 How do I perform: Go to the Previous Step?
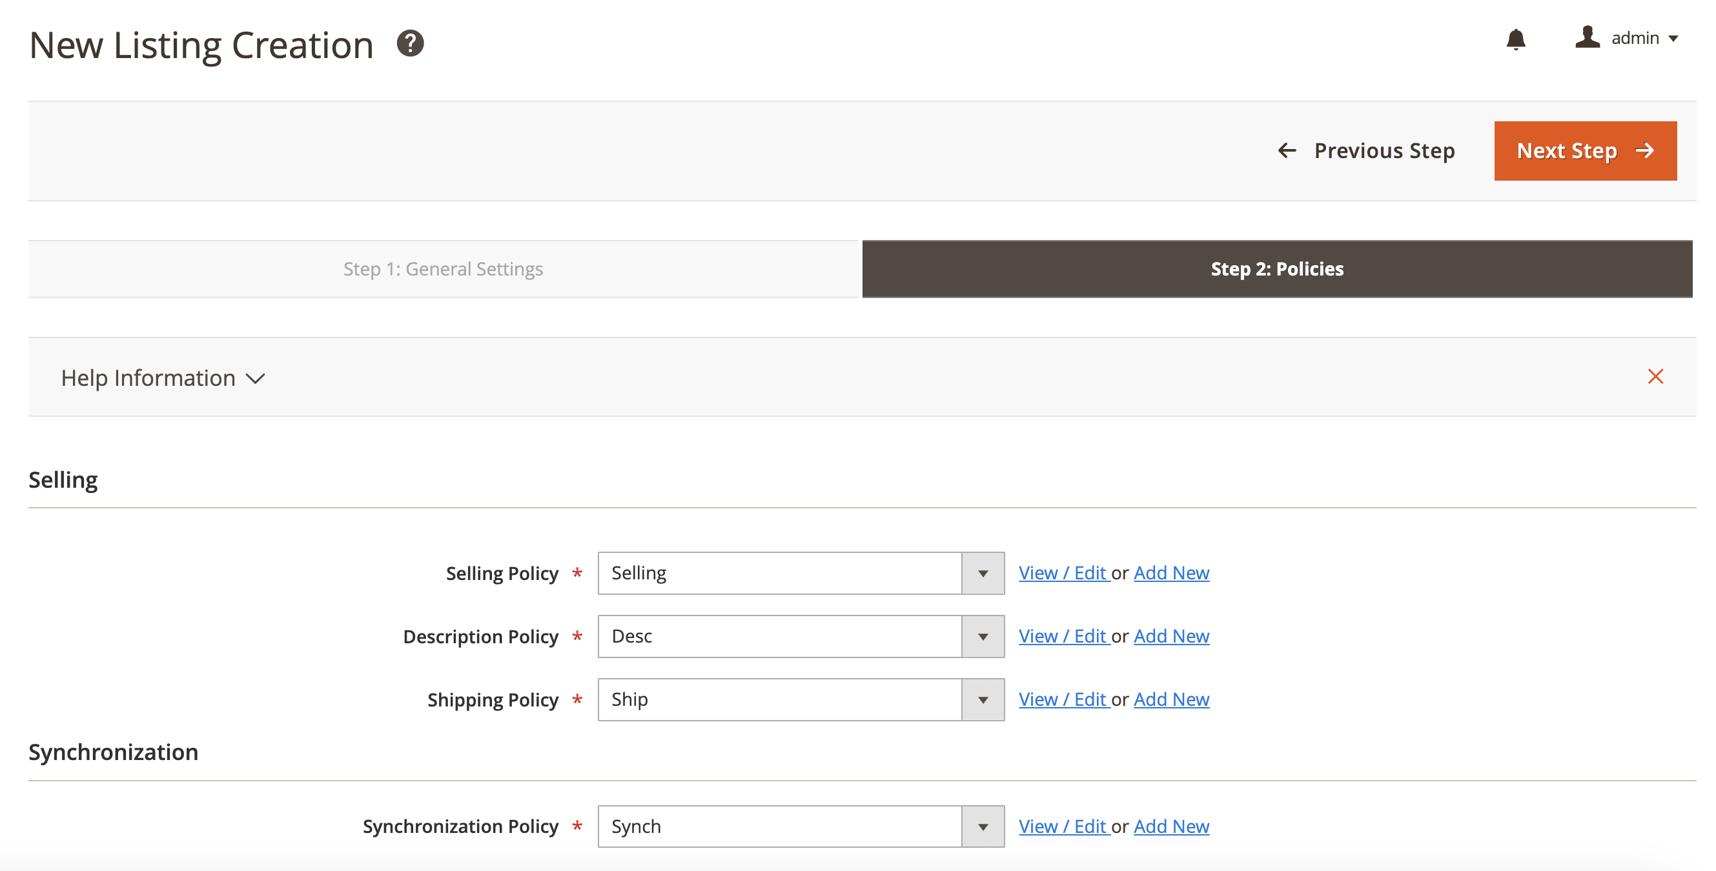click(x=1366, y=151)
